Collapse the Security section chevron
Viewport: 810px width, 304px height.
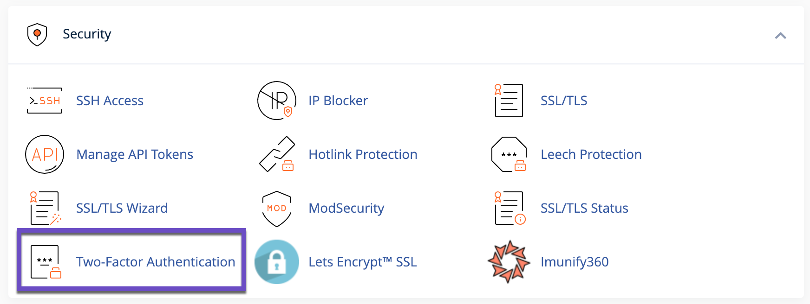point(780,36)
